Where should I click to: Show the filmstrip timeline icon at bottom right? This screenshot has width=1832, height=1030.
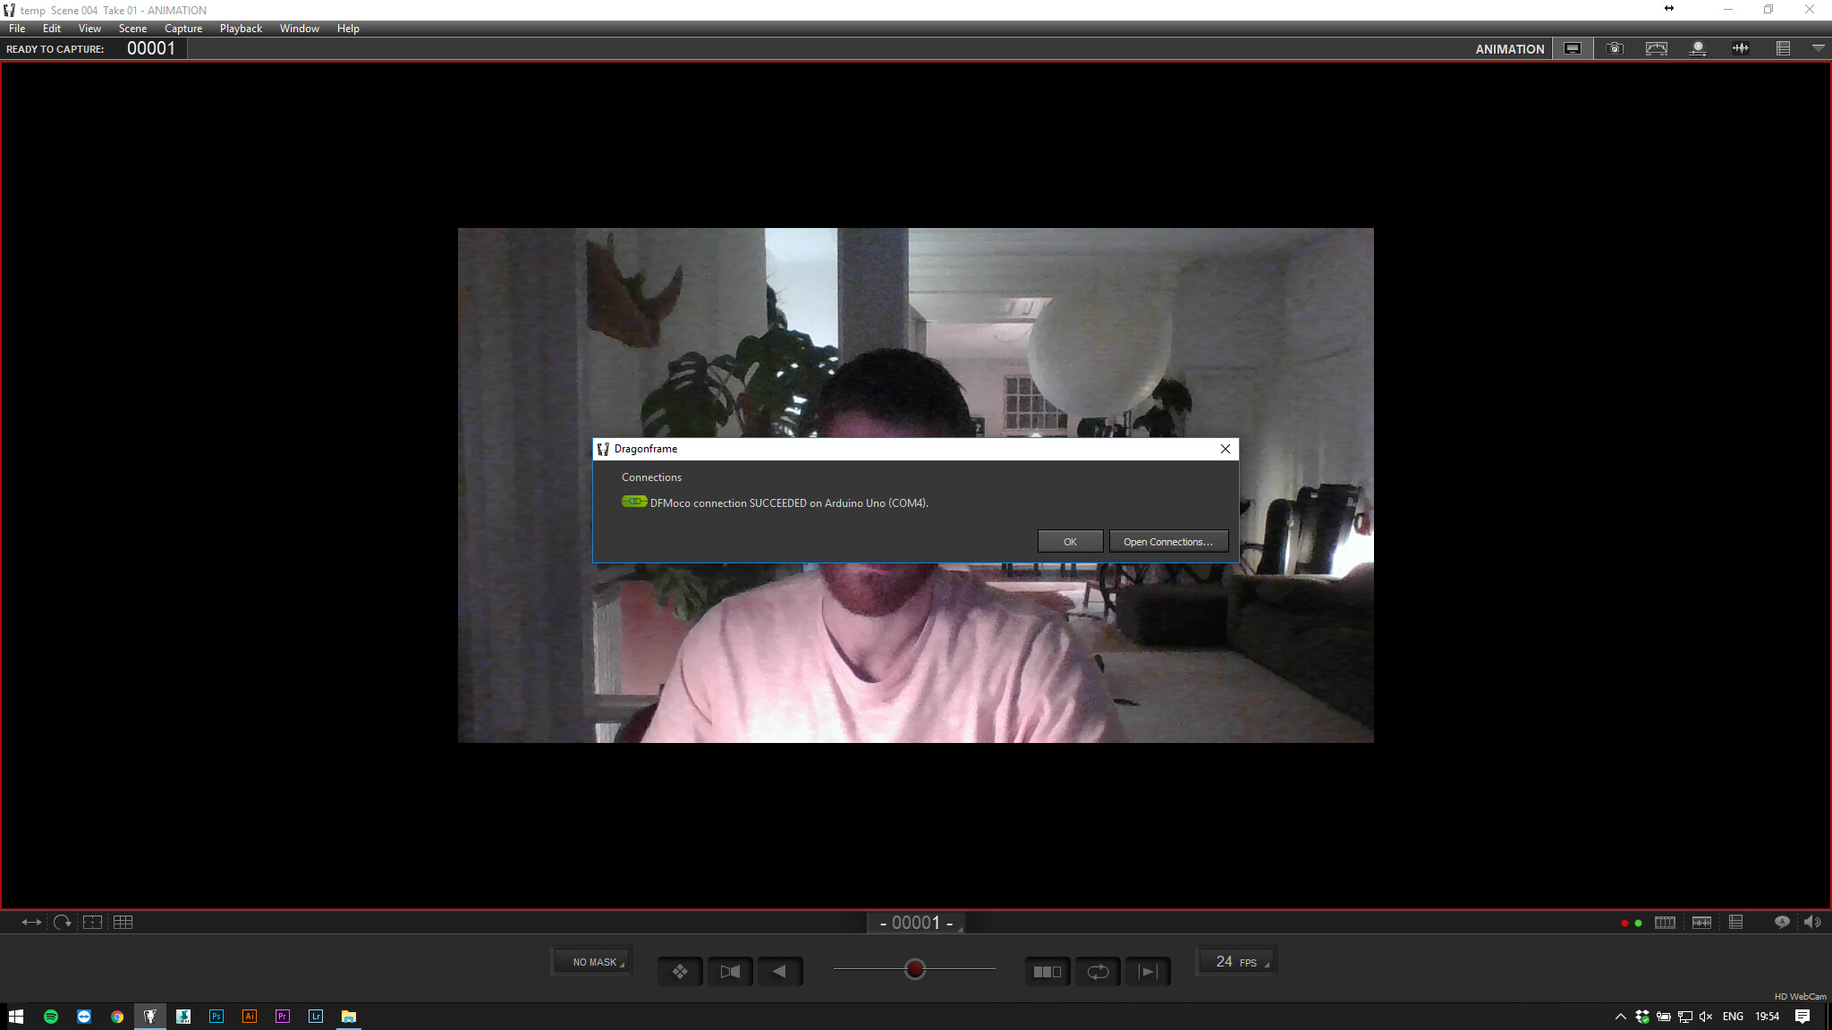tap(1665, 922)
